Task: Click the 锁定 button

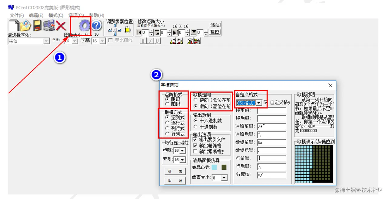Action: coord(215,25)
